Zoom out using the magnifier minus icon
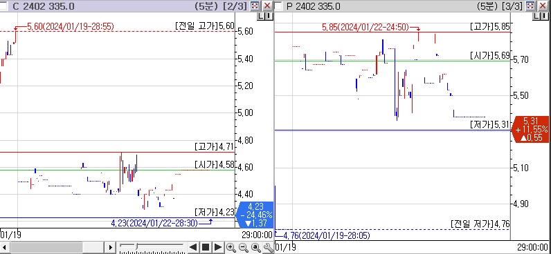 [243, 248]
